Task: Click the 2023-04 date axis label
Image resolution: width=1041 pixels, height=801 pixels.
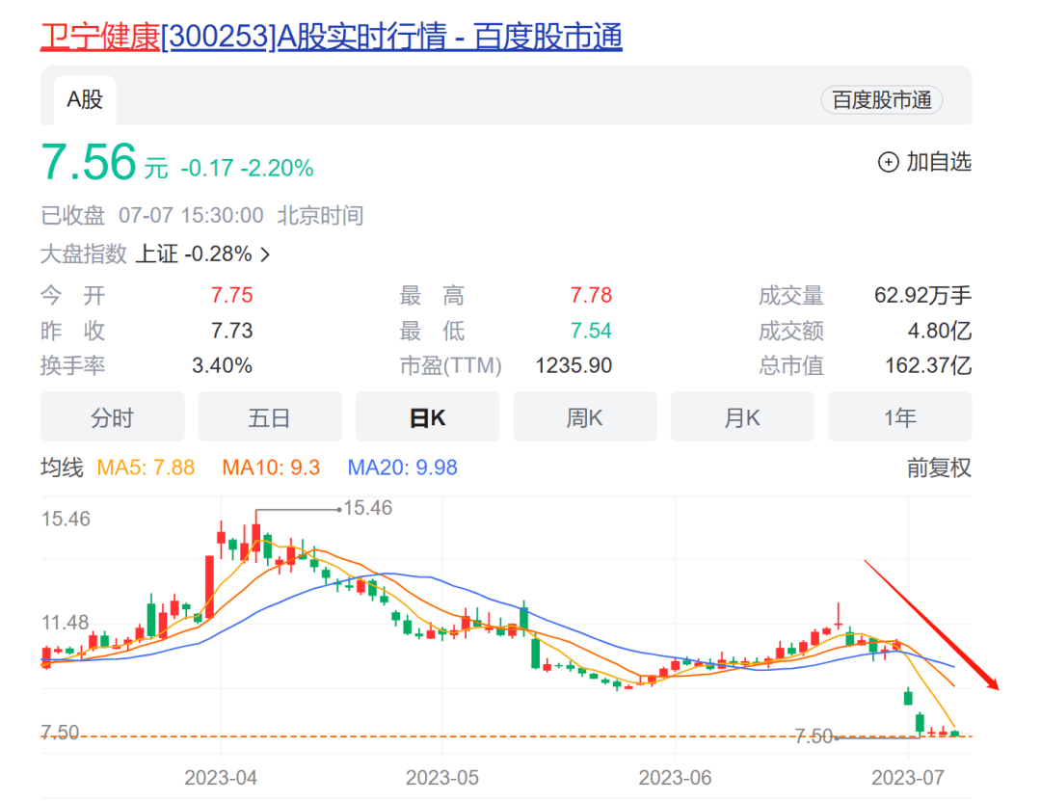Action: click(x=221, y=776)
